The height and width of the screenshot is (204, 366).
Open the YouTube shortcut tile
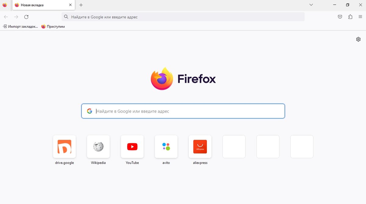pyautogui.click(x=132, y=147)
